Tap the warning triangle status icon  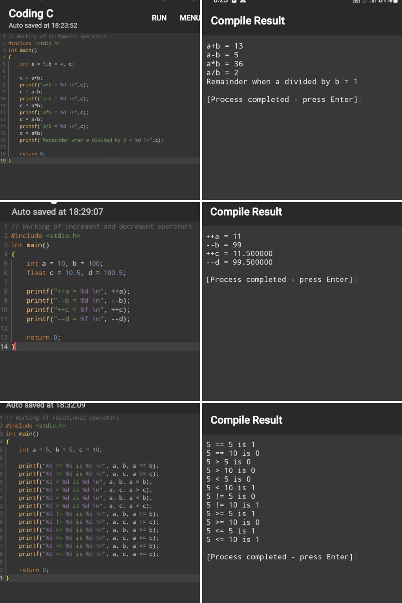(243, 2)
